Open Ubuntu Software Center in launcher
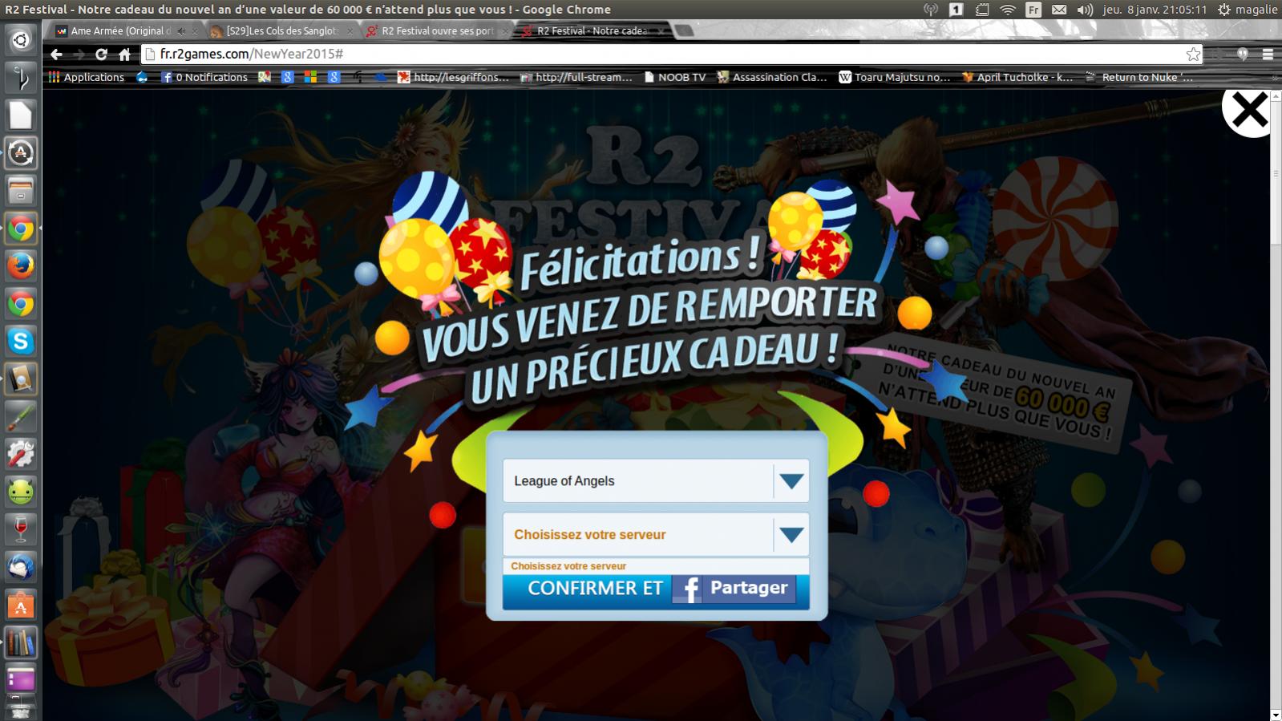 [21, 606]
